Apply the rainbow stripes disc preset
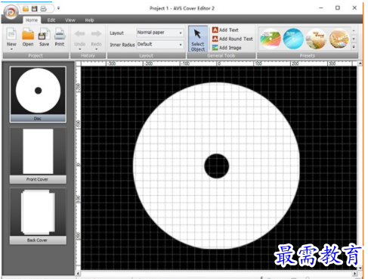 (x=271, y=39)
